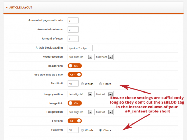Open Image position float:left dropdown
This screenshot has width=187, height=140.
tap(104, 94)
